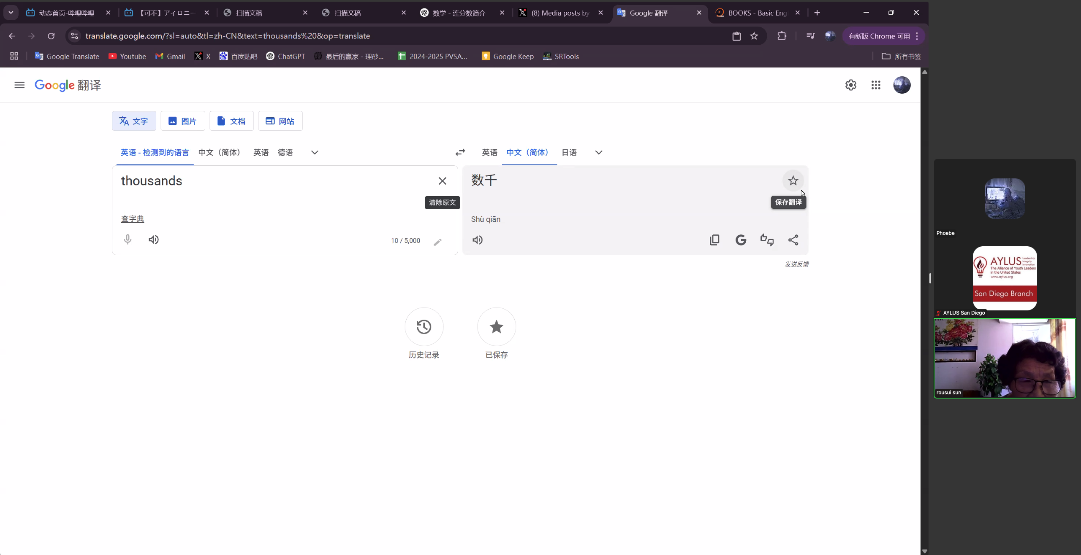Switch to the 动态首页-哔哩哔哩 tab
The height and width of the screenshot is (555, 1081).
(x=67, y=13)
